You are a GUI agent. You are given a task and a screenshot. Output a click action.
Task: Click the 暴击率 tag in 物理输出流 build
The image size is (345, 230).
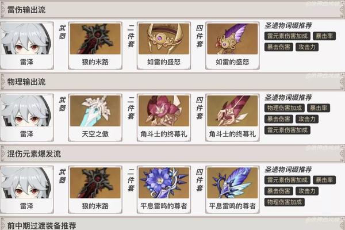319,108
